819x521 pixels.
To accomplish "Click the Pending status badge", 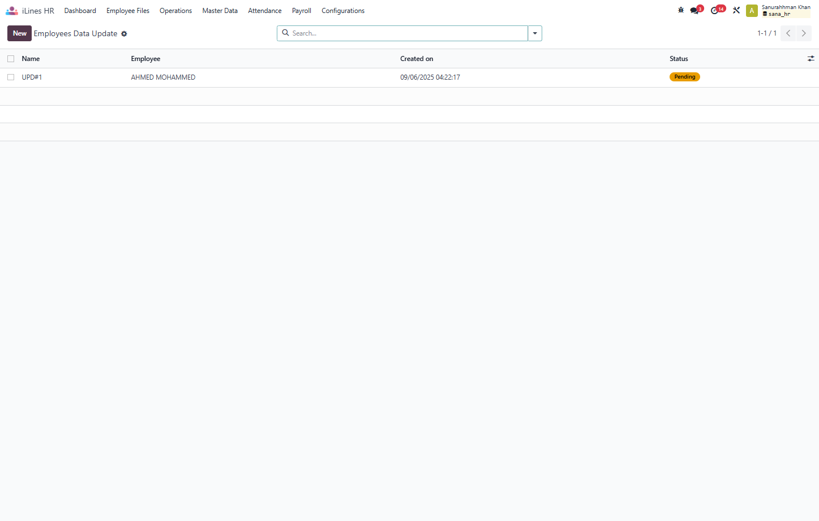I will 685,77.
